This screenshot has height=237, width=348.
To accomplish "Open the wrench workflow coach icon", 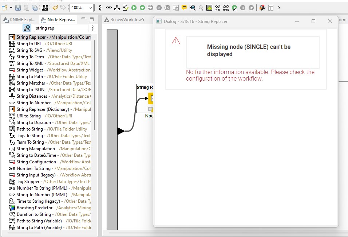I will [262, 7].
